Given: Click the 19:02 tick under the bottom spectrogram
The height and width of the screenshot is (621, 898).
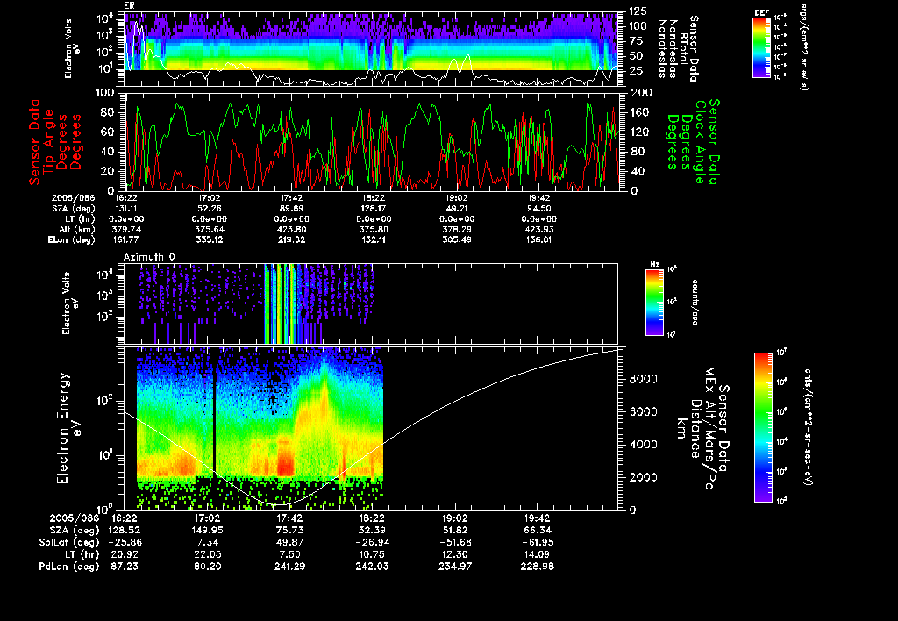Looking at the screenshot, I should pos(457,518).
